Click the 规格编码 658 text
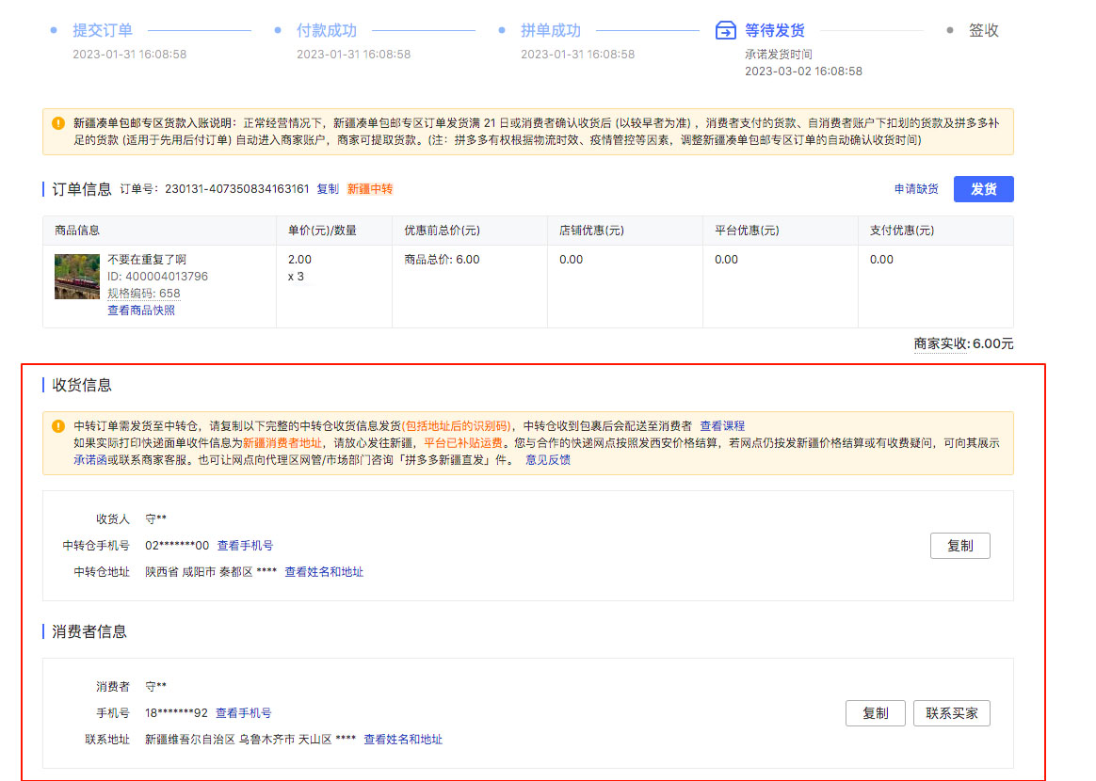Viewport: 1096px width, 781px height. [143, 294]
